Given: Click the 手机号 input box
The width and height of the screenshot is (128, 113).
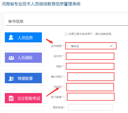Looking at the screenshot, I should [90, 87].
